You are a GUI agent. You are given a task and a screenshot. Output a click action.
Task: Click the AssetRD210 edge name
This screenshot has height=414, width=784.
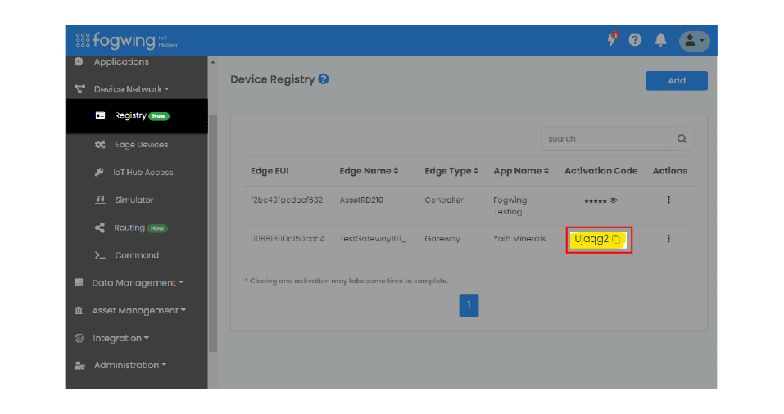pyautogui.click(x=361, y=200)
